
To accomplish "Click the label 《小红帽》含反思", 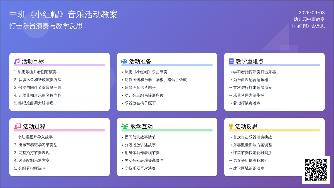I will tap(307, 26).
